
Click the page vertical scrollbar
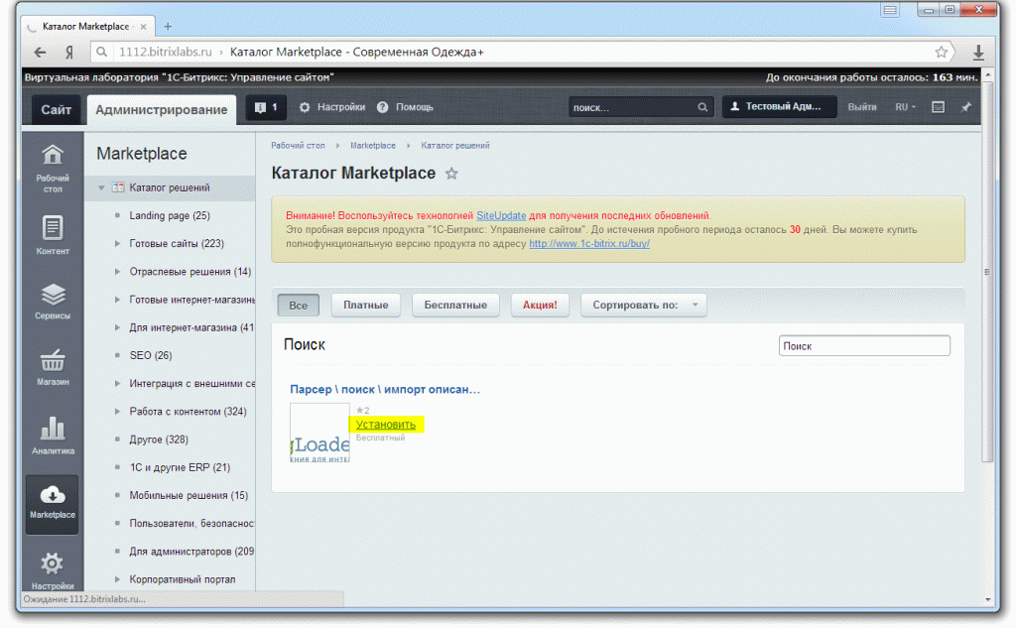point(987,272)
